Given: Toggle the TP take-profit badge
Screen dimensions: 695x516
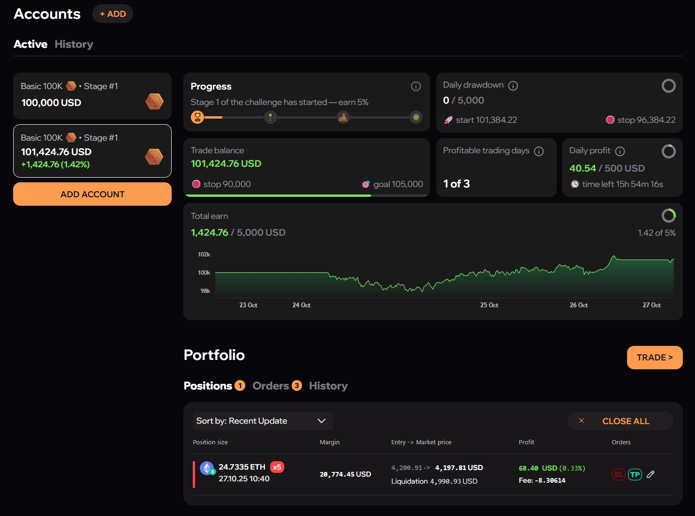Looking at the screenshot, I should pyautogui.click(x=635, y=475).
